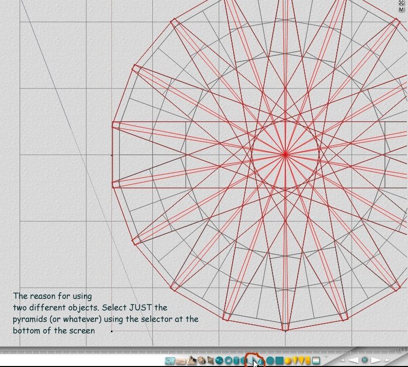The width and height of the screenshot is (408, 367).
Task: Select the teal flat disc icon
Action: [270, 360]
